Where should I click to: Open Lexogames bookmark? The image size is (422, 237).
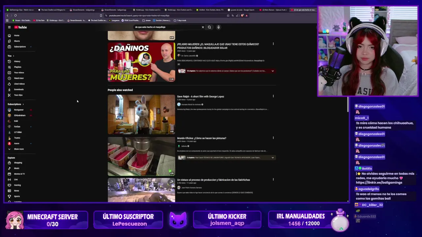coord(114,20)
